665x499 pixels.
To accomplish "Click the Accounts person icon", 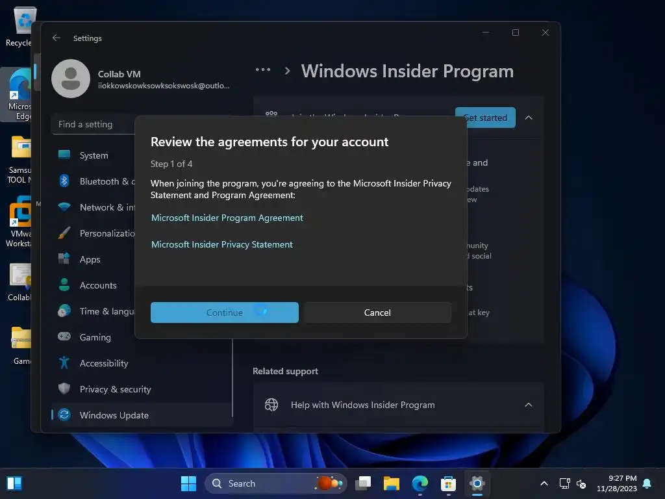I will (x=64, y=285).
